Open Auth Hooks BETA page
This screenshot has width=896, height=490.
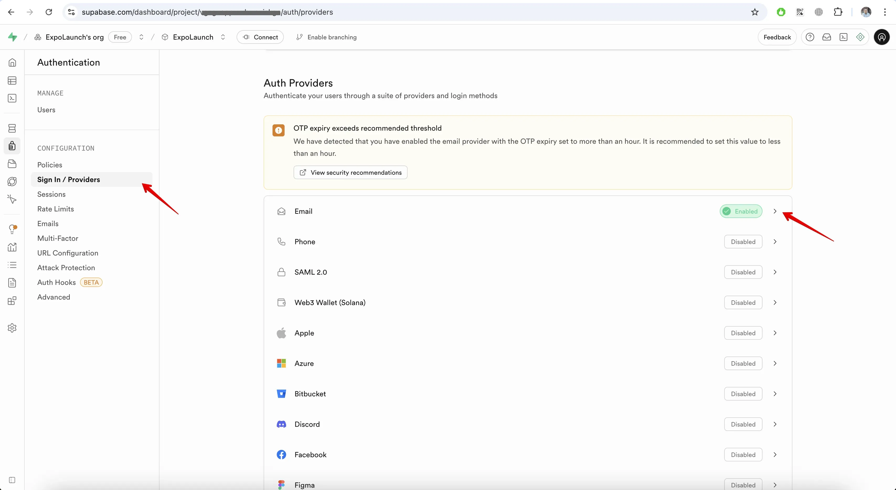[70, 283]
